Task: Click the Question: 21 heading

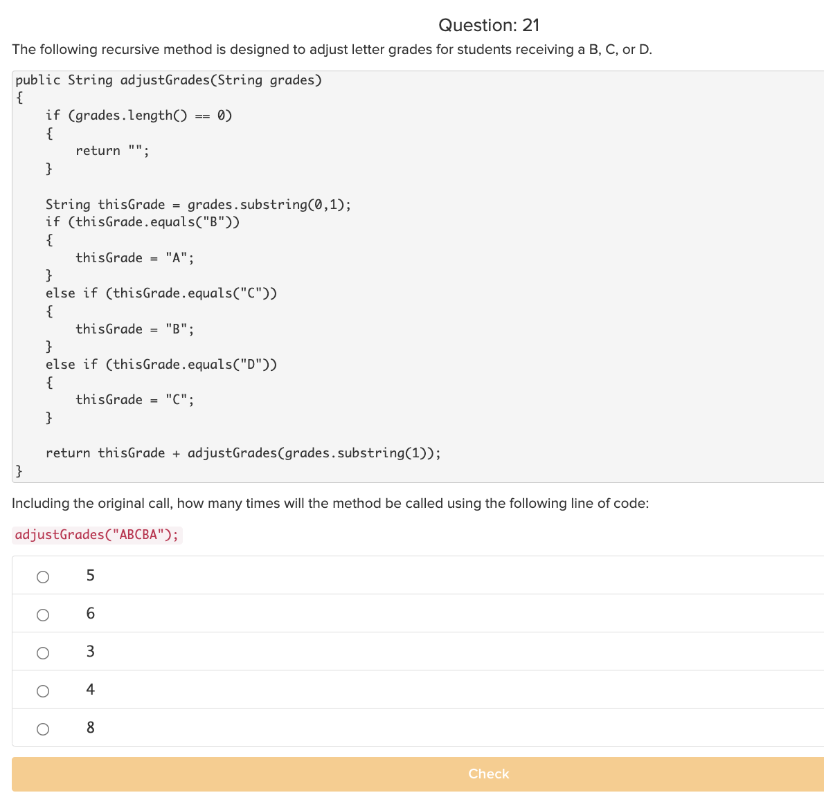Action: (490, 25)
